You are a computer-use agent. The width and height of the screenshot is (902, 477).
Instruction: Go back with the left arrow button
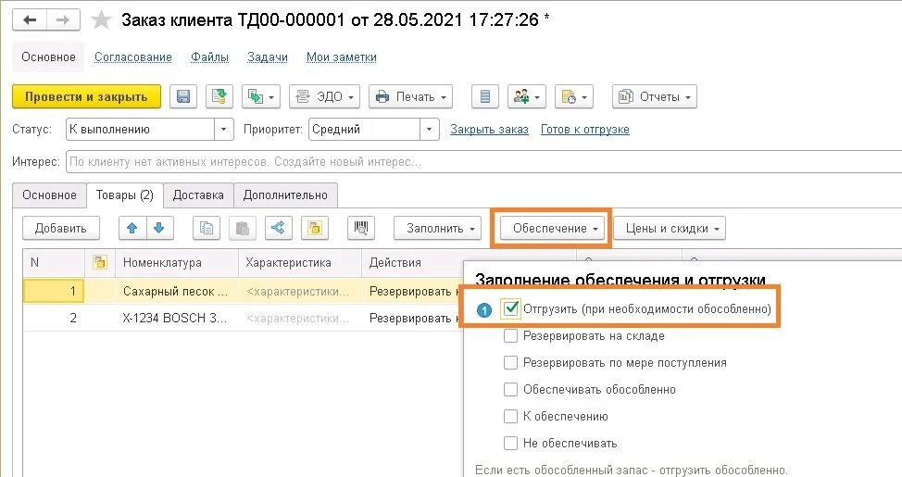pyautogui.click(x=30, y=20)
